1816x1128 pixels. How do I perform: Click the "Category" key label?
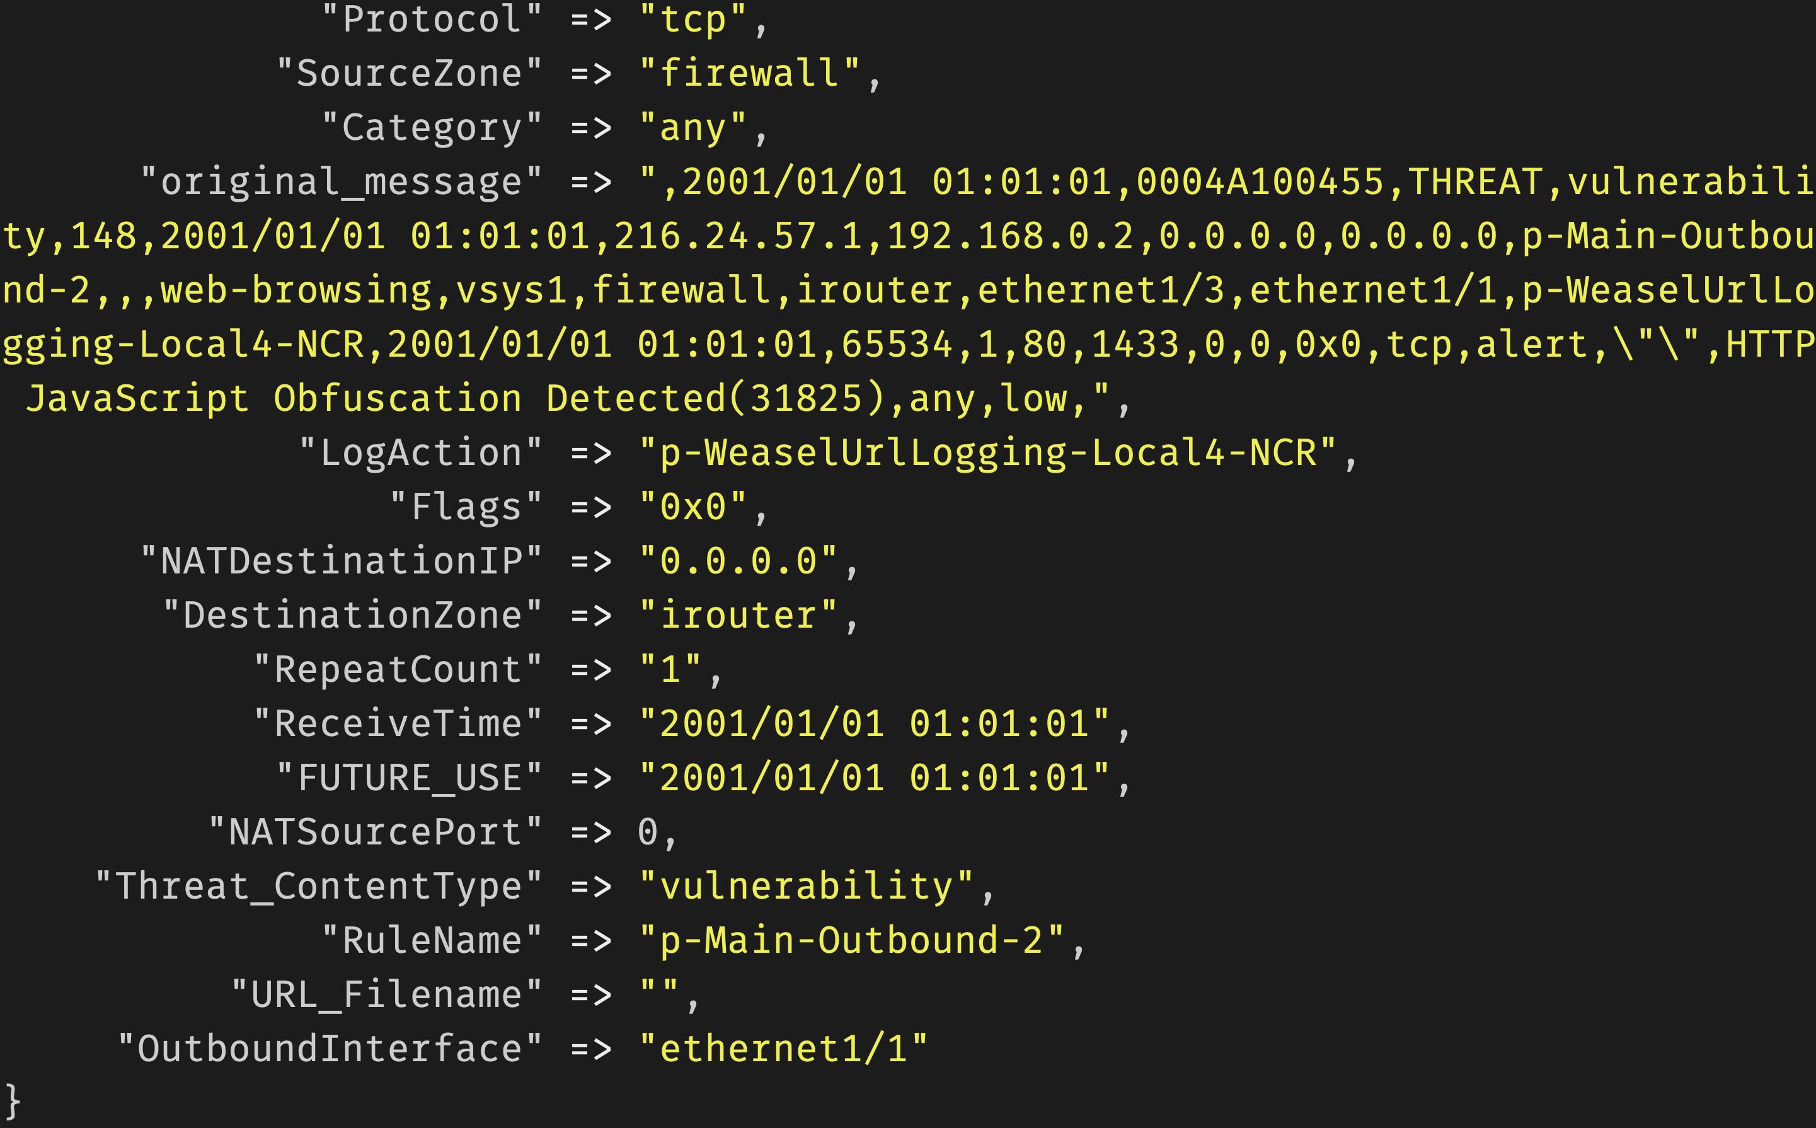click(x=432, y=127)
